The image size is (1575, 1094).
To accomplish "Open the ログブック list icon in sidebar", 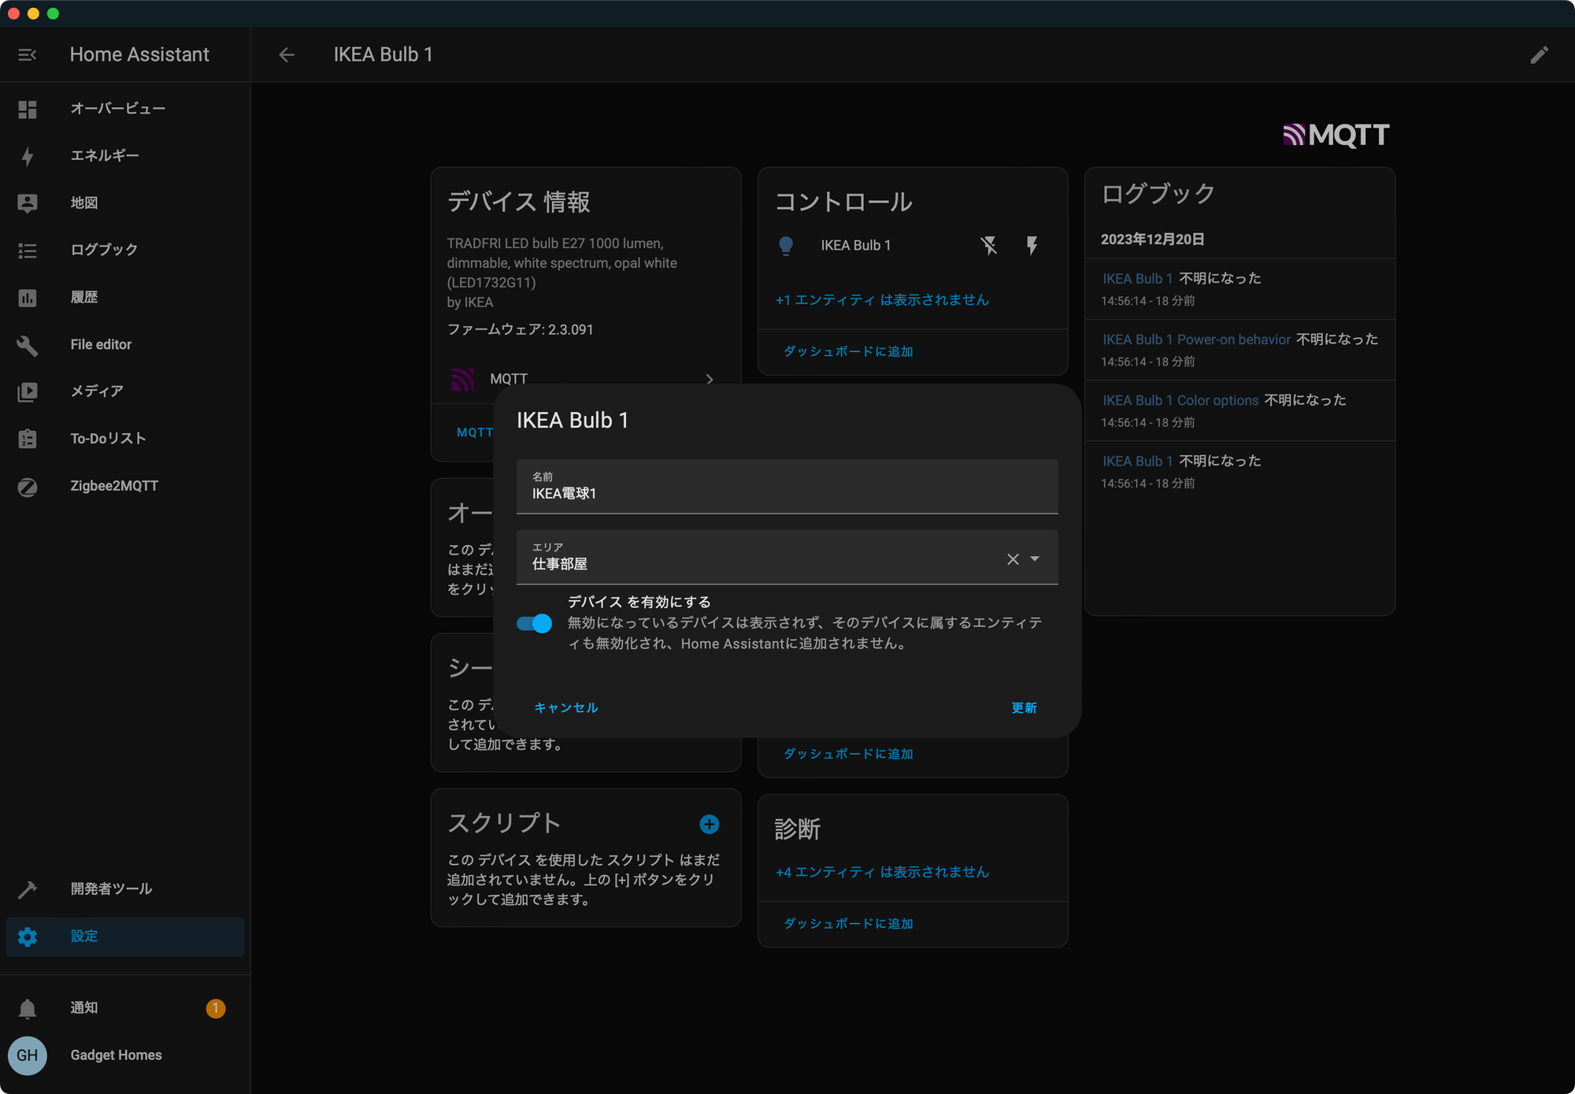I will (28, 250).
